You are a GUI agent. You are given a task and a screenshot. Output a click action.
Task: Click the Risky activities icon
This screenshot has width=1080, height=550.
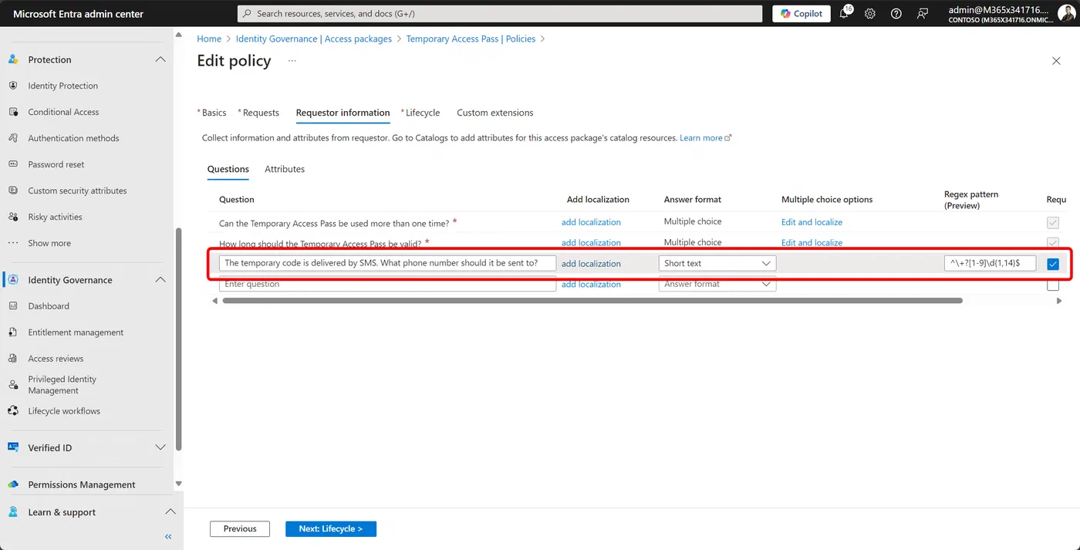[x=13, y=217]
